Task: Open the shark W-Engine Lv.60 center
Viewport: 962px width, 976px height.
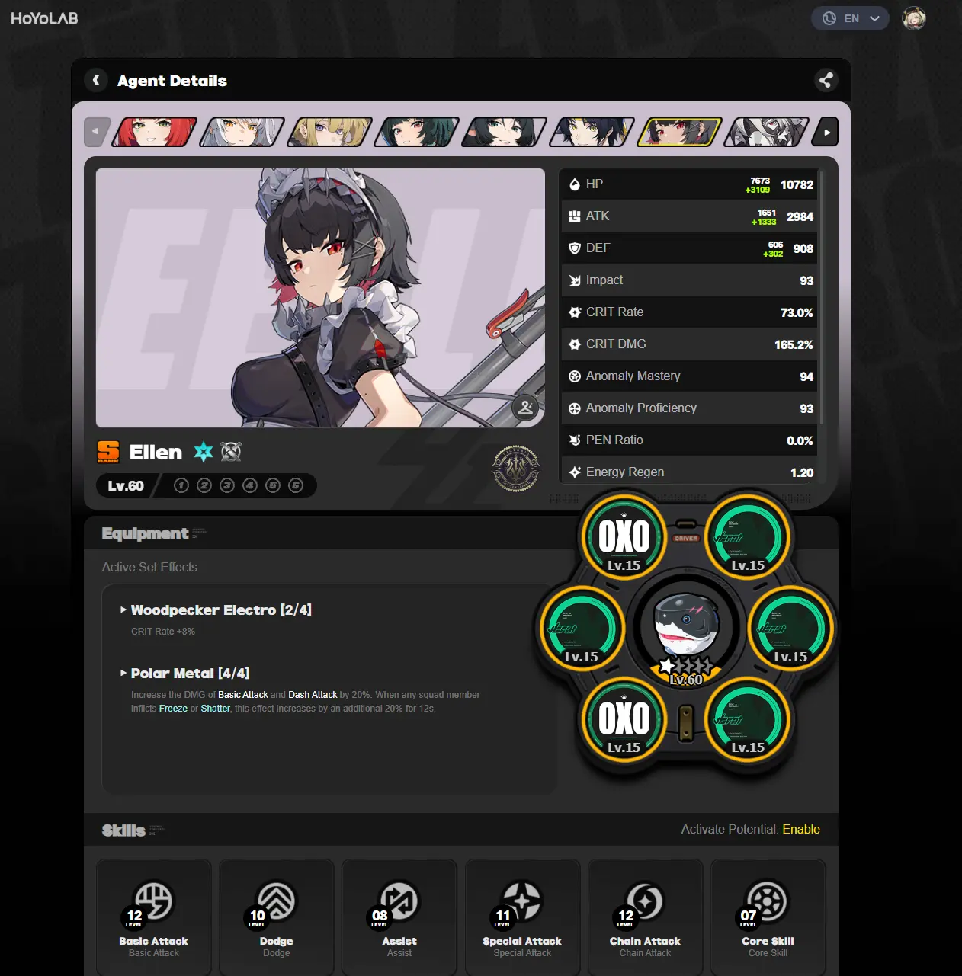Action: (686, 628)
